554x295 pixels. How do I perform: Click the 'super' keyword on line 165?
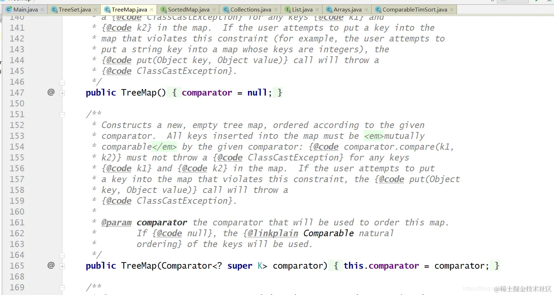pyautogui.click(x=240, y=266)
